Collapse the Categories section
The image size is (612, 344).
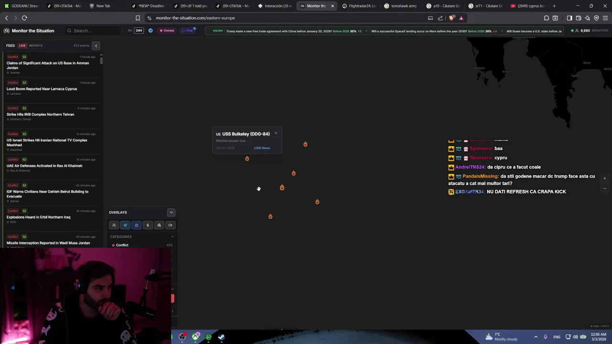coord(172,236)
